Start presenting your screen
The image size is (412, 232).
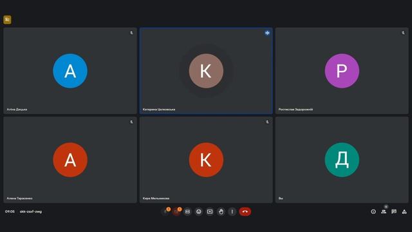(x=210, y=211)
